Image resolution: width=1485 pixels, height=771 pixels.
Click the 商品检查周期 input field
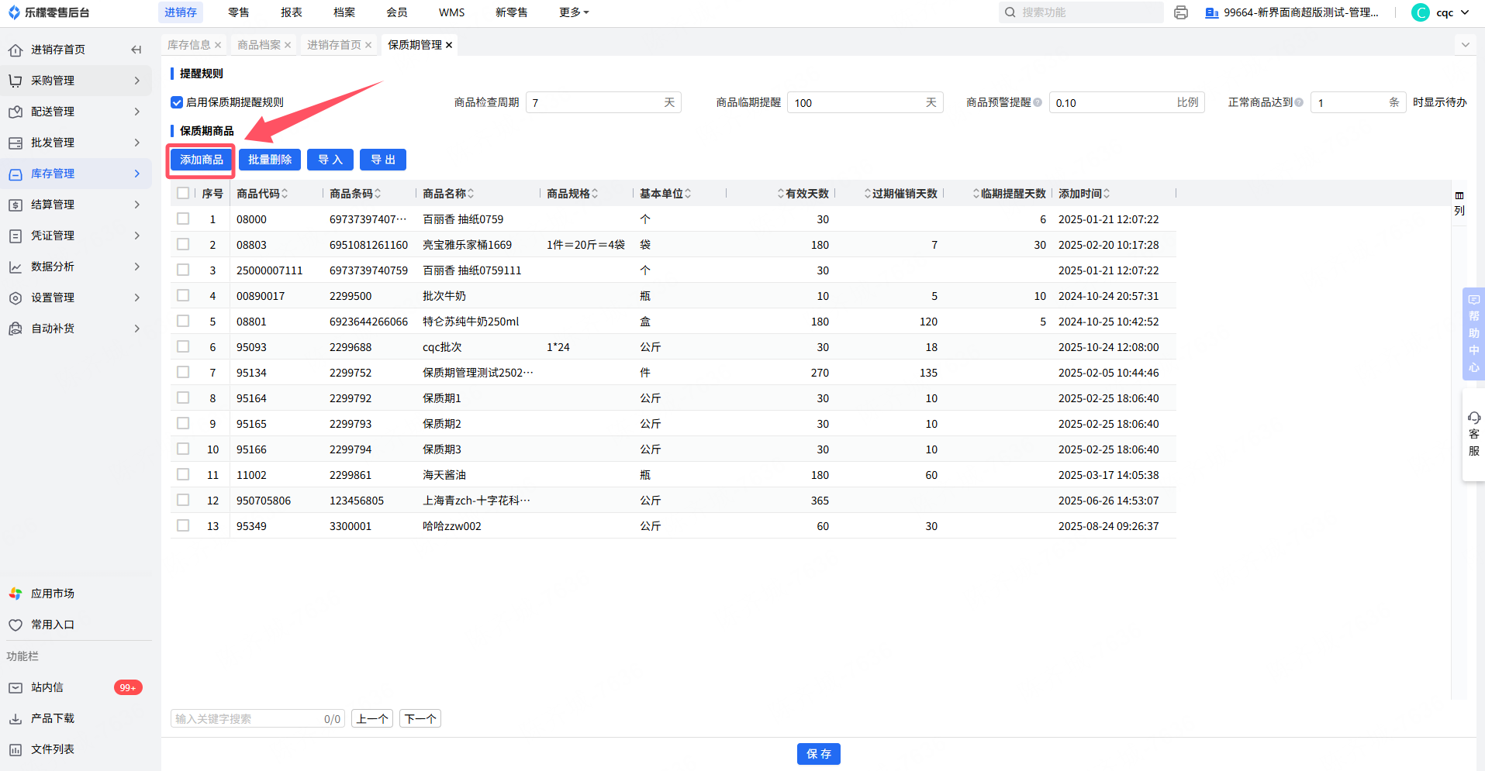tap(603, 102)
